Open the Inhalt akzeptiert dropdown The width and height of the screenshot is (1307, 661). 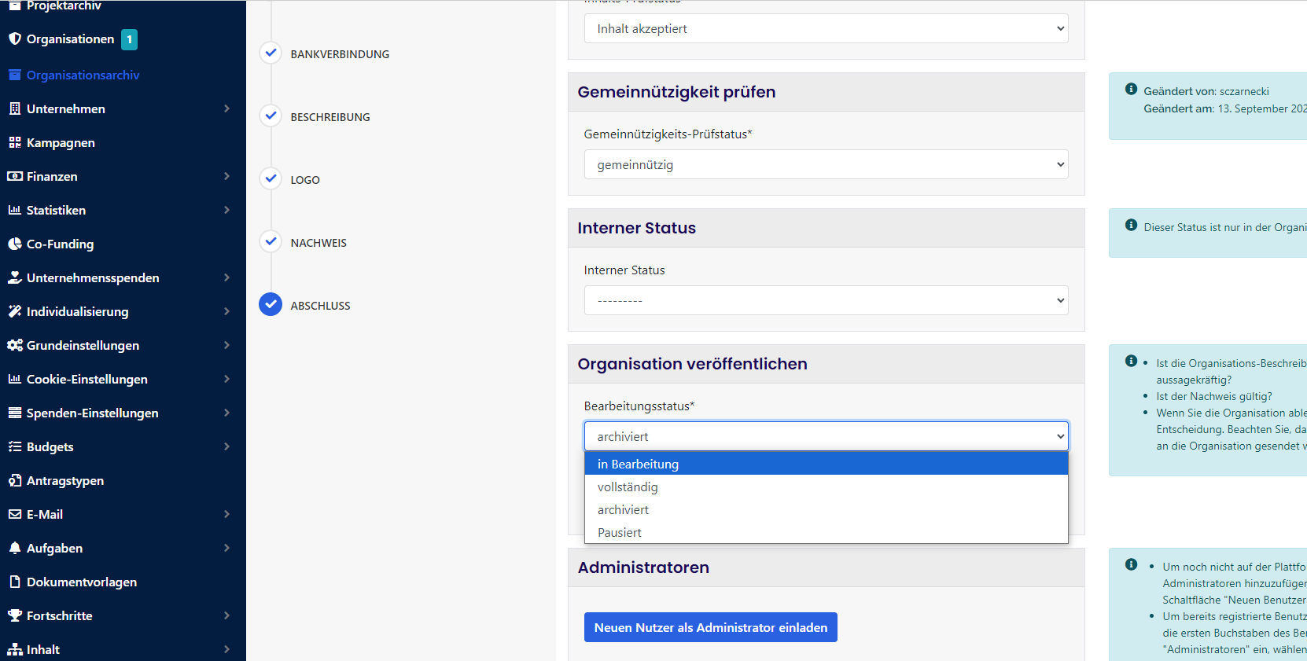click(826, 28)
